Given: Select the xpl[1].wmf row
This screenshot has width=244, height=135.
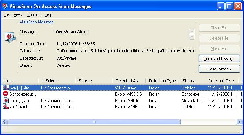Looking at the screenshot, I should pos(122,107).
